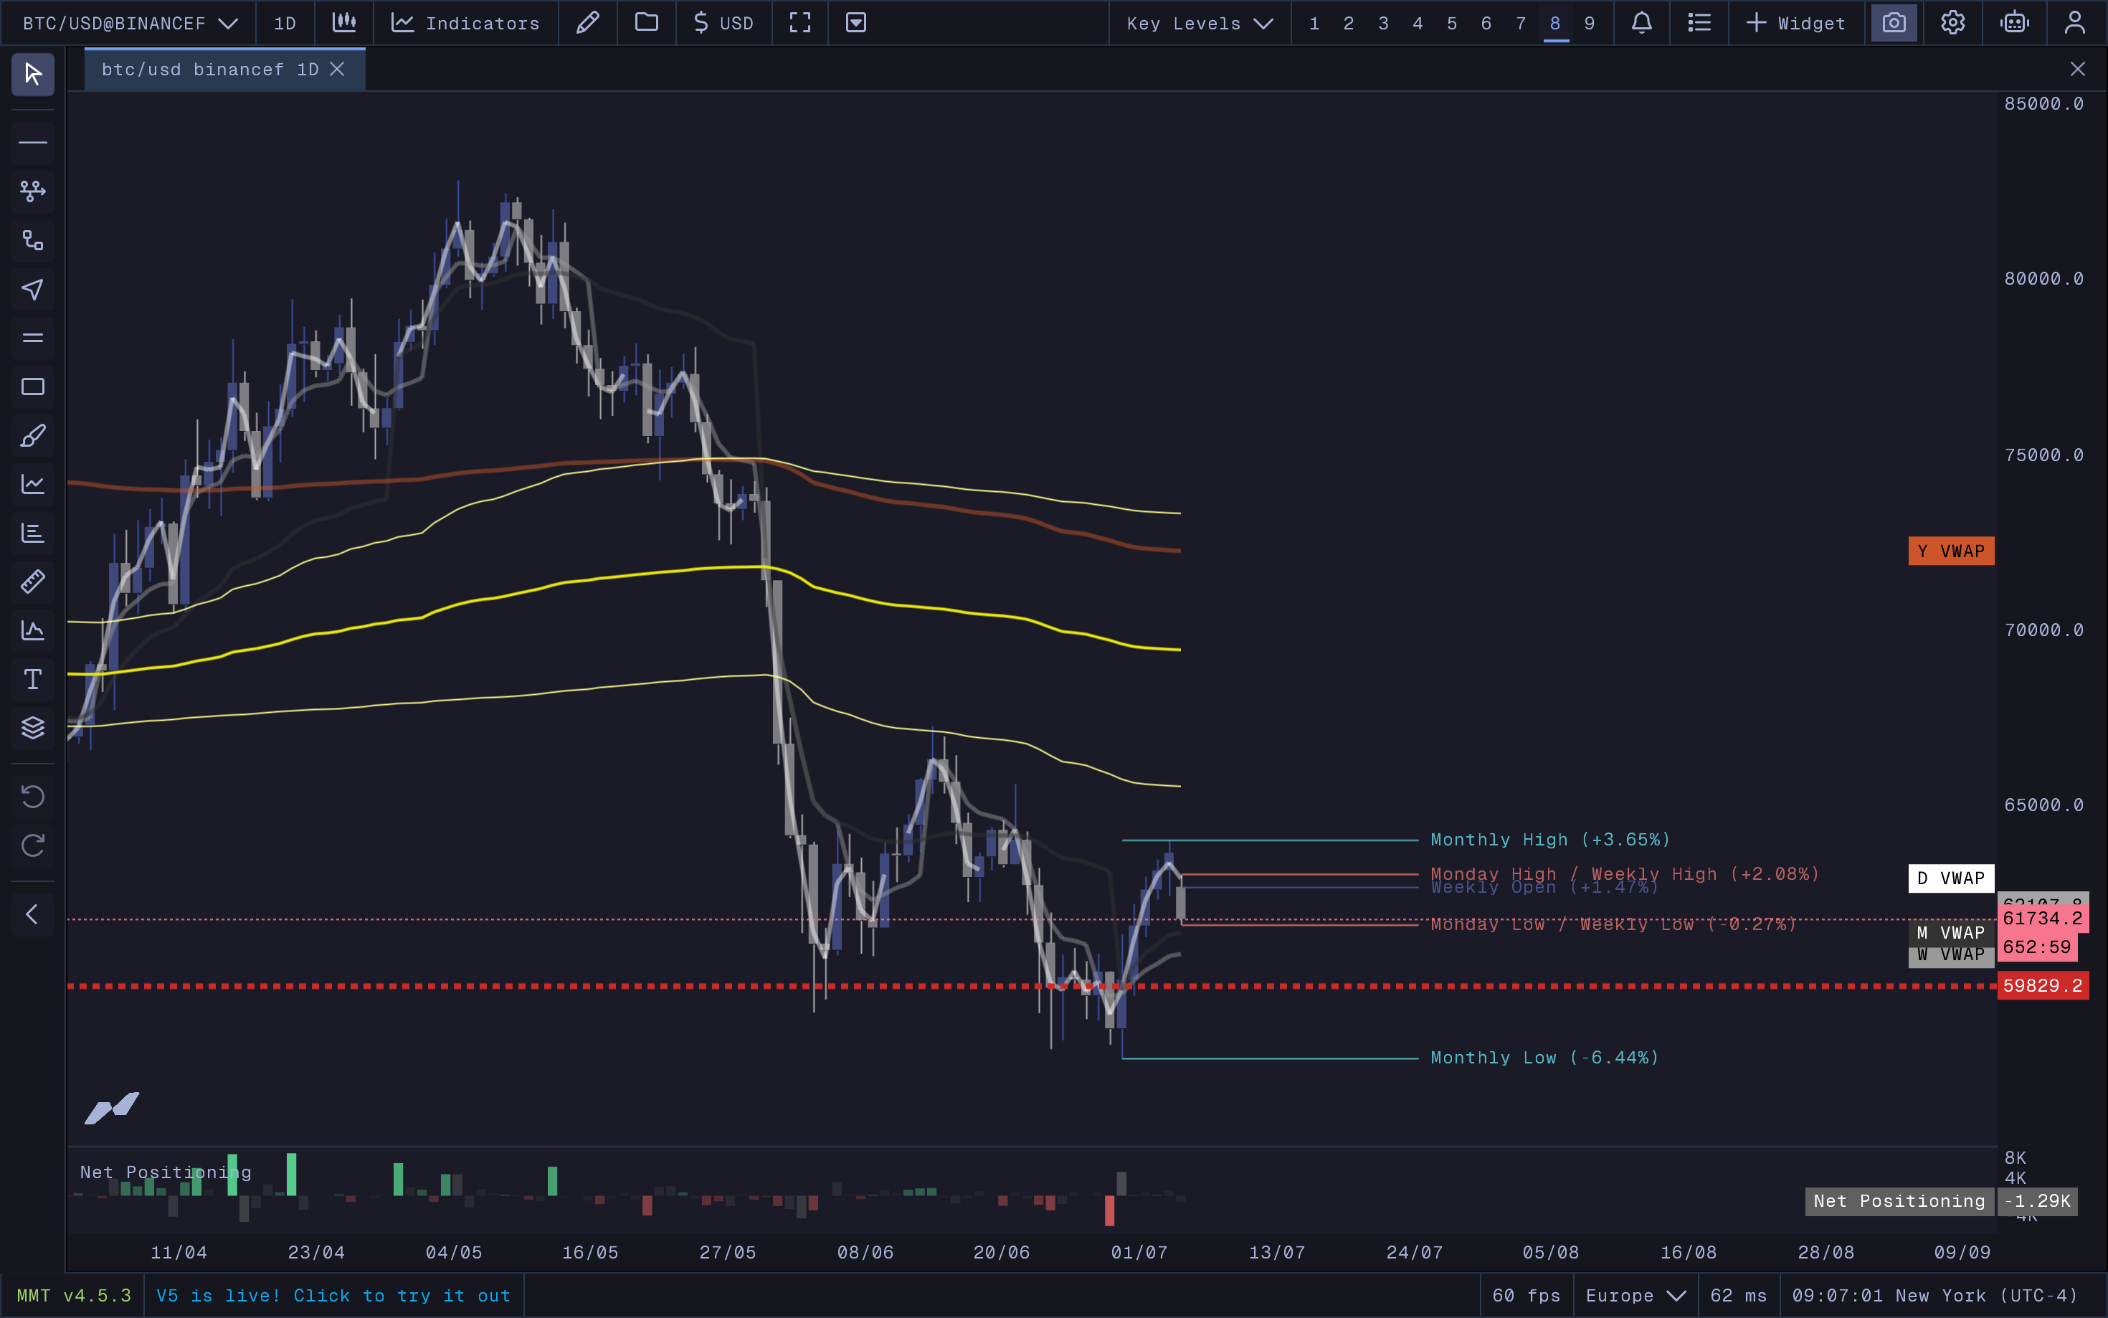This screenshot has width=2108, height=1318.
Task: Select the anchored chart analysis tool
Action: (33, 630)
